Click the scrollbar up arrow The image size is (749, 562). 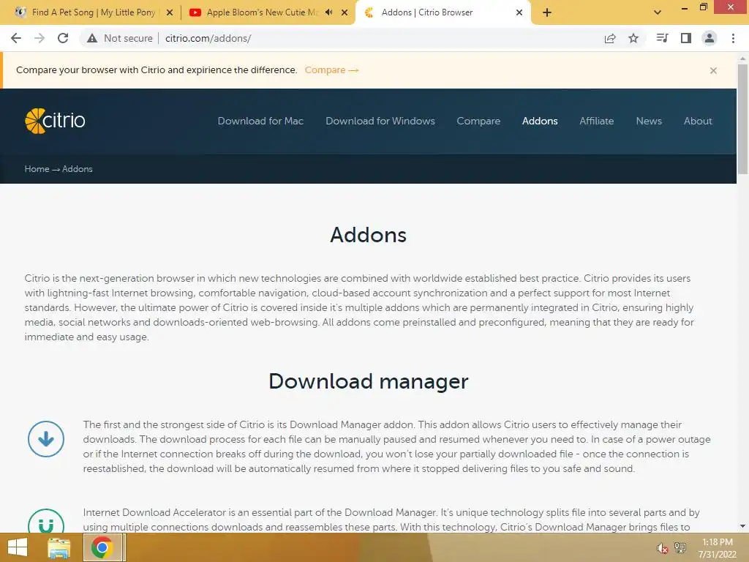point(742,59)
